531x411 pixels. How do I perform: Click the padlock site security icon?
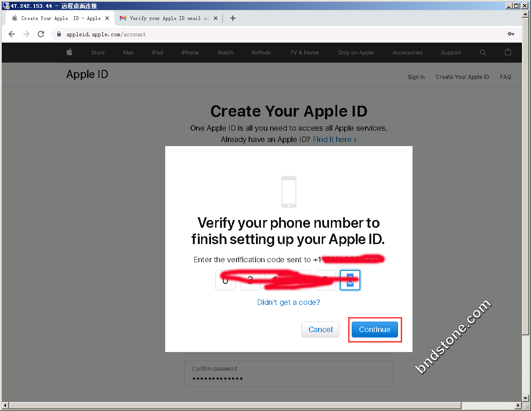(x=59, y=34)
